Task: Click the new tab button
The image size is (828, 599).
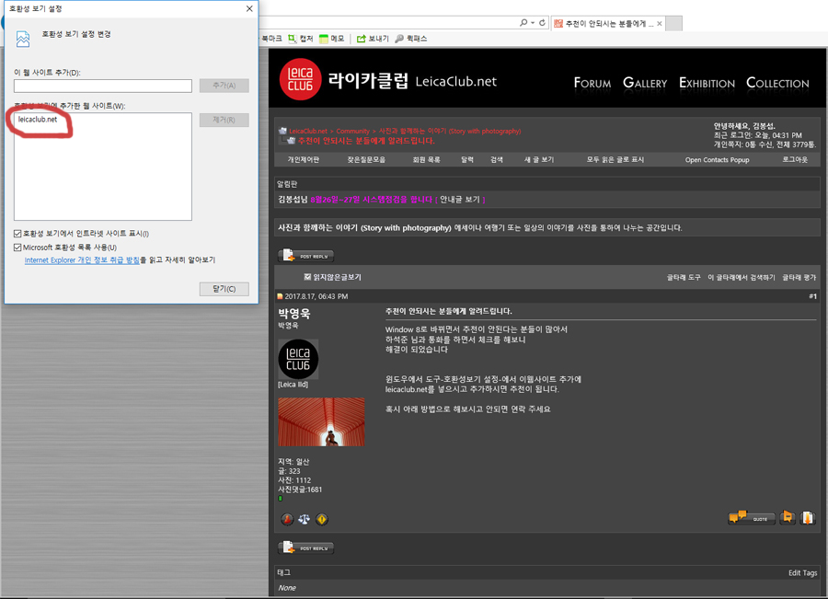Action: click(673, 24)
